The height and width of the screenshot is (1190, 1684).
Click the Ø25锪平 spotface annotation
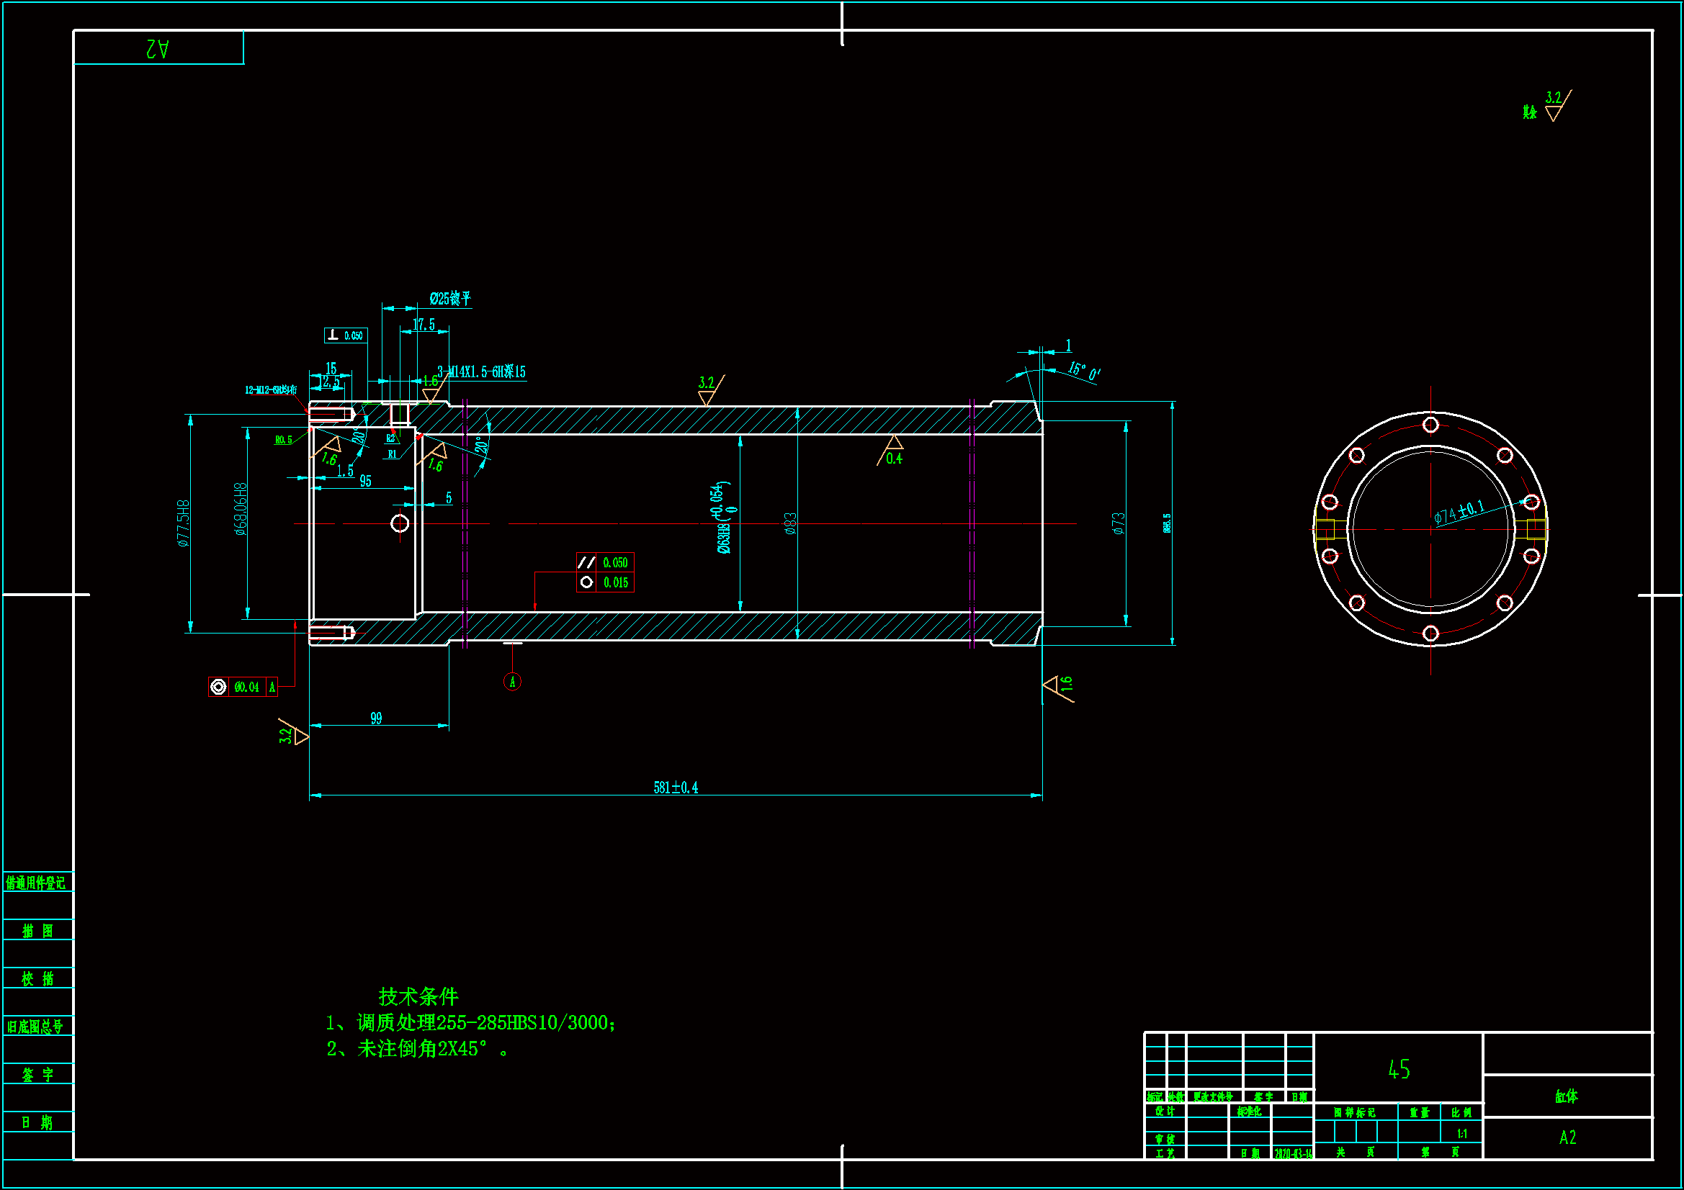point(449,299)
